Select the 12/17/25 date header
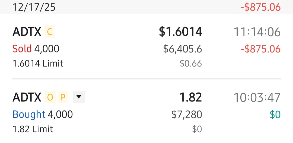Viewport: 293px width, 143px height. click(x=34, y=7)
